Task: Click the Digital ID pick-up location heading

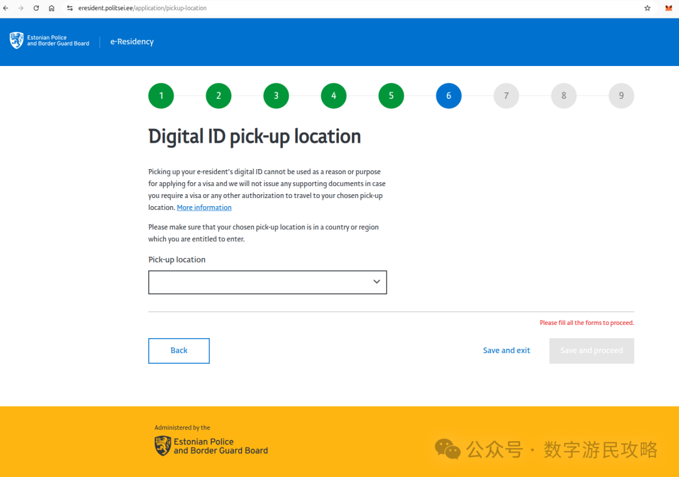Action: (x=255, y=137)
